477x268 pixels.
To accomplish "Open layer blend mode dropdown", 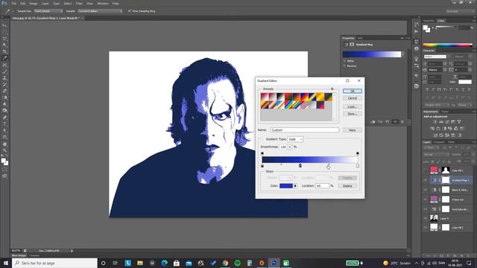I will click(x=436, y=154).
